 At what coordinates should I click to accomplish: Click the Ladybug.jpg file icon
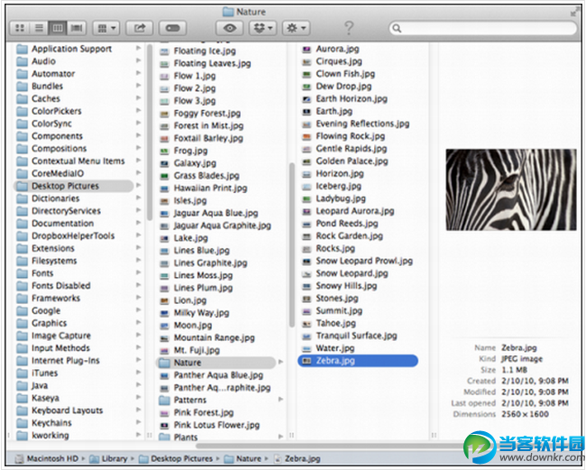(x=307, y=198)
